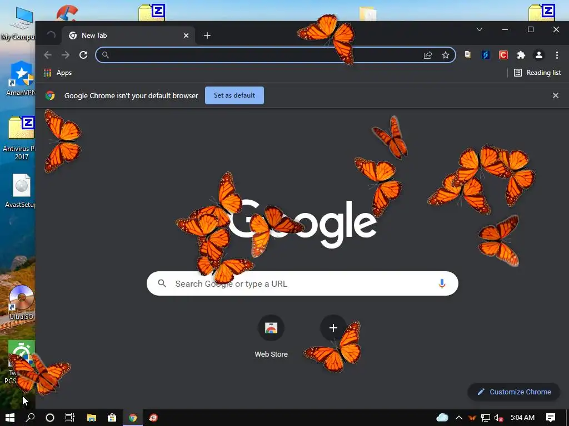The width and height of the screenshot is (569, 426).
Task: Select the AvastSetup desktop file
Action: coord(21,191)
